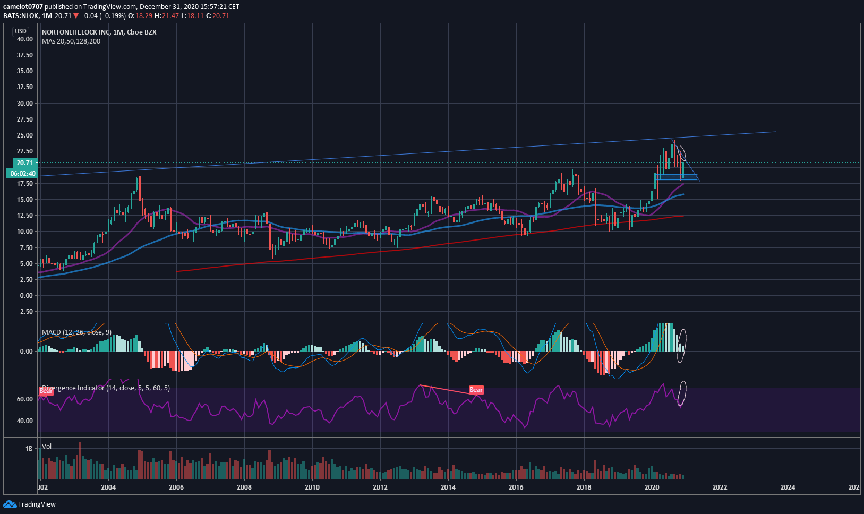Click the L:18.11 low value in header
864x514 pixels.
193,16
